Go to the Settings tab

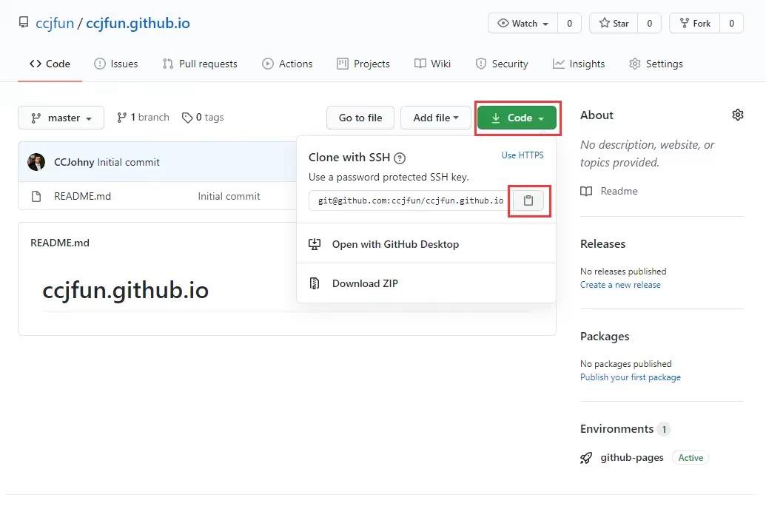pos(656,64)
